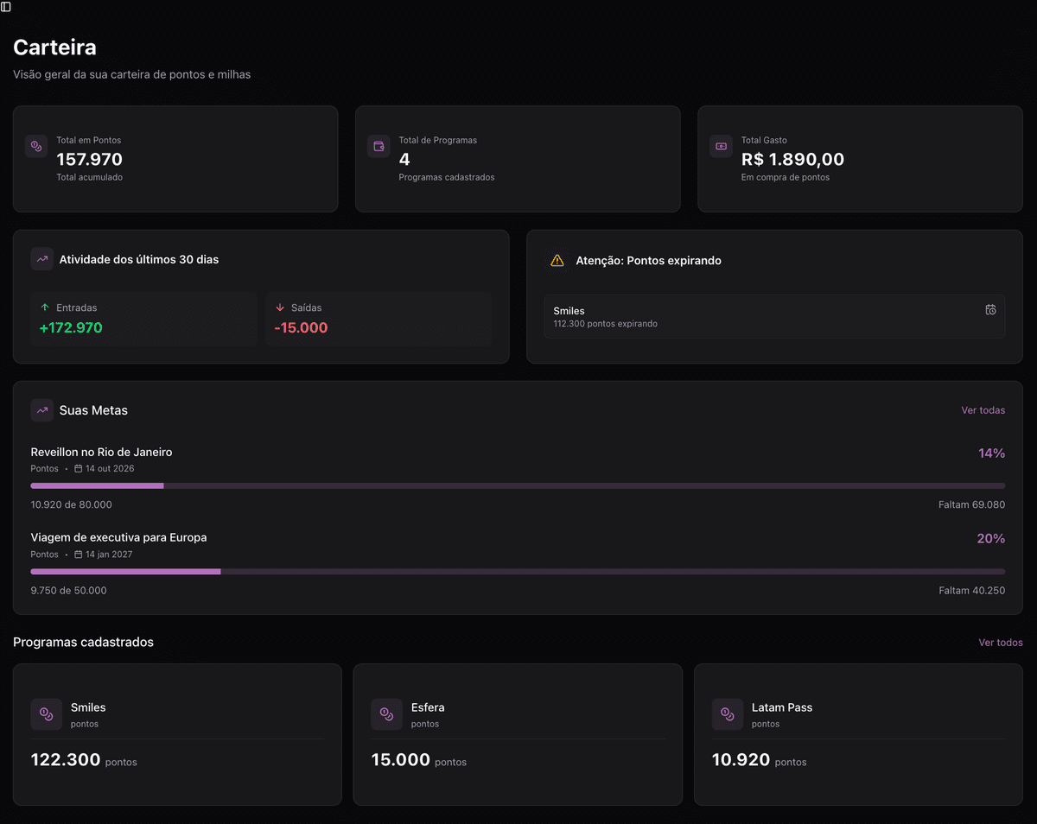Screen dimensions: 1037x824
Task: Click the trending chart icon on Atividade section
Action: tap(41, 258)
